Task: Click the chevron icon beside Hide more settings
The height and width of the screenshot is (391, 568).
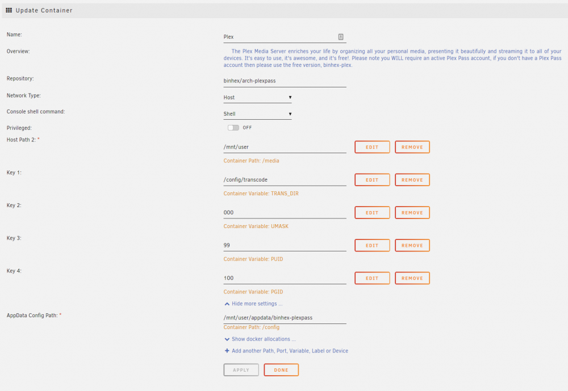Action: click(x=227, y=304)
